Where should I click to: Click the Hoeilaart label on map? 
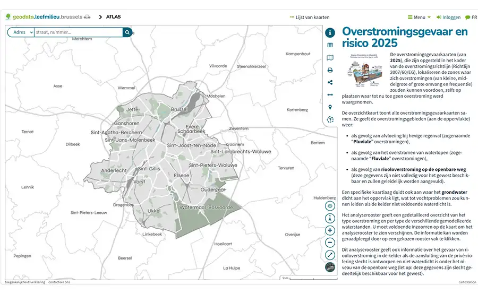(x=223, y=244)
